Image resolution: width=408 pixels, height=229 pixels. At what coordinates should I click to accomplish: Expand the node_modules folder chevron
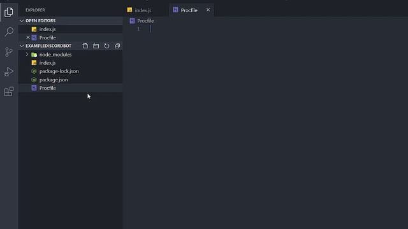click(27, 55)
